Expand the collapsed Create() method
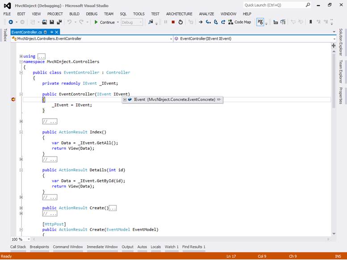The width and height of the screenshot is (347, 260). coord(21,208)
